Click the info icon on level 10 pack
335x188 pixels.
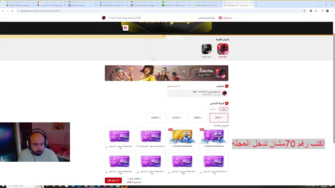(x=107, y=147)
